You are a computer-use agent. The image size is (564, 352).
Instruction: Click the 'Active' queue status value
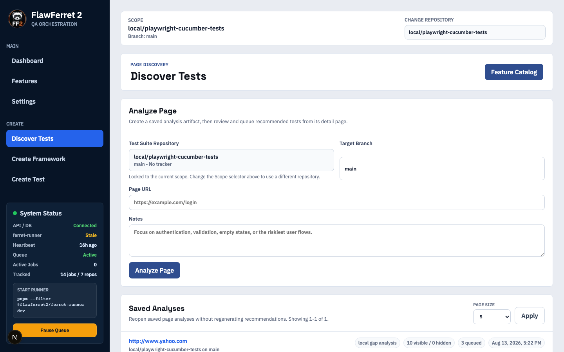(90, 255)
